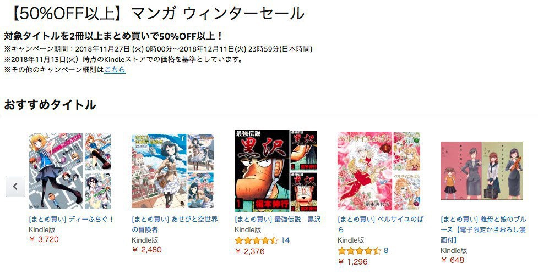The width and height of the screenshot is (538, 275).
Task: Open ディーふらぐ! cover thumbnail
Action: 70,171
